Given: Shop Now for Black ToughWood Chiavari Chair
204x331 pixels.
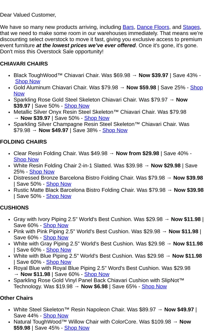Looking at the screenshot, I should pyautogui.click(x=27, y=81).
